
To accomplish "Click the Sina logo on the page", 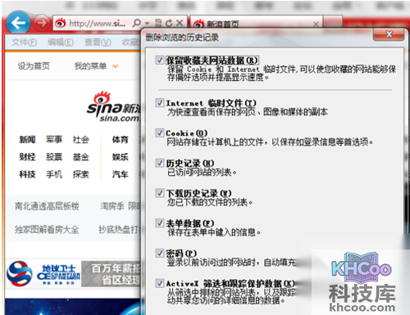I will 113,106.
